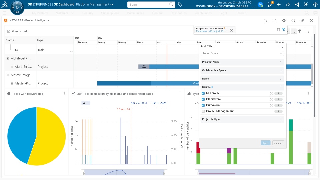Open deliverables bar chart options menu

pyautogui.click(x=309, y=94)
